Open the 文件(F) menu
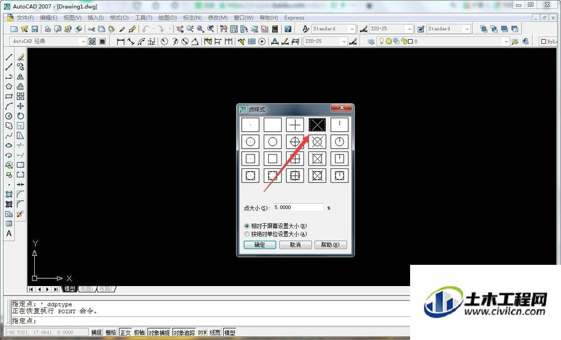The height and width of the screenshot is (340, 561). point(25,17)
